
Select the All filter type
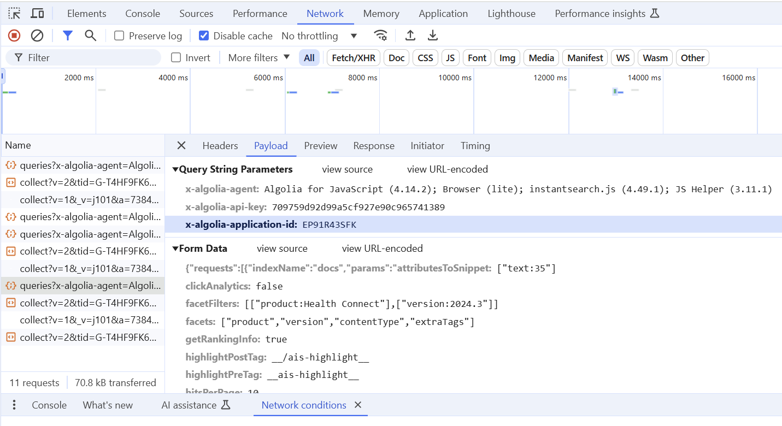coord(309,58)
